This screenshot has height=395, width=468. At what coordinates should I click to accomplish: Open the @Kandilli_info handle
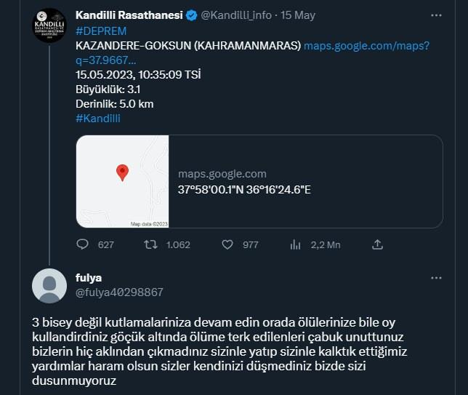tap(236, 15)
